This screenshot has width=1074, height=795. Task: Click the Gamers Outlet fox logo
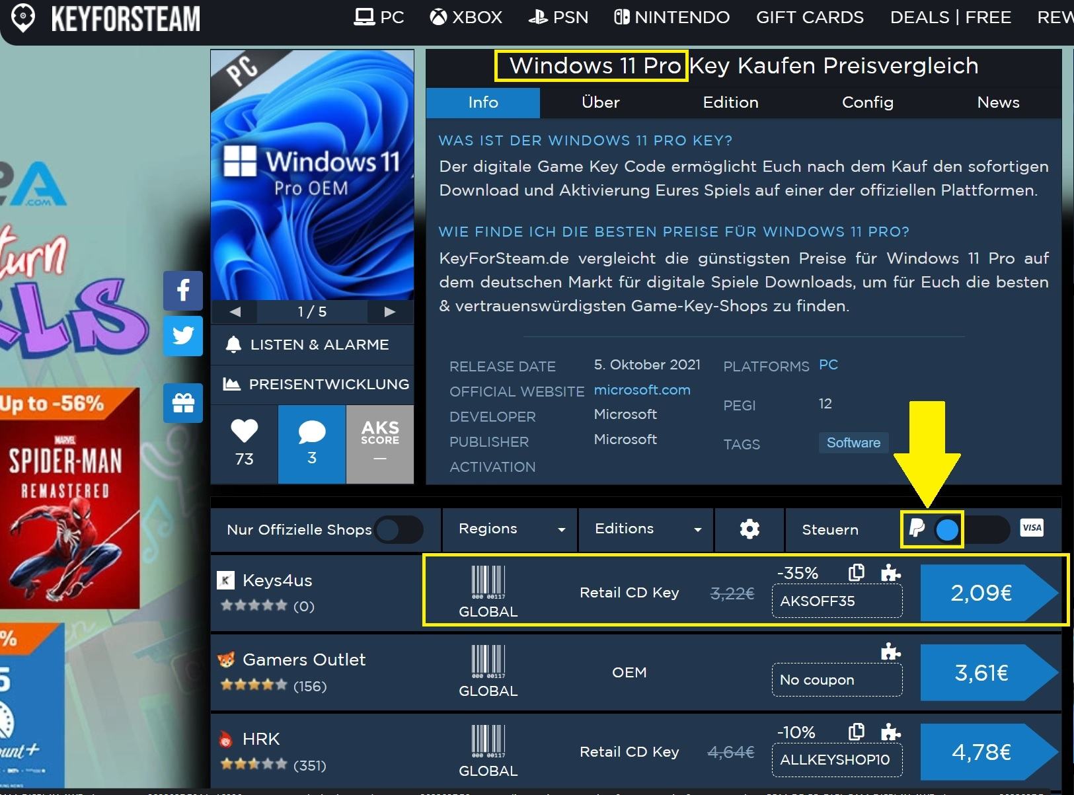[226, 660]
